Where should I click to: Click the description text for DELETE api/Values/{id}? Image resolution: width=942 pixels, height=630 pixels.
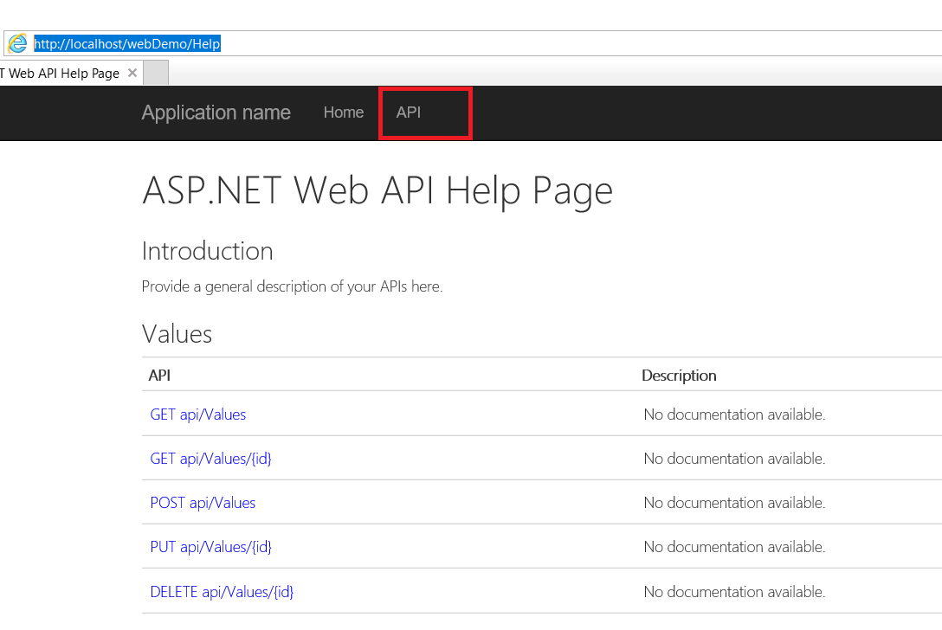(x=734, y=592)
